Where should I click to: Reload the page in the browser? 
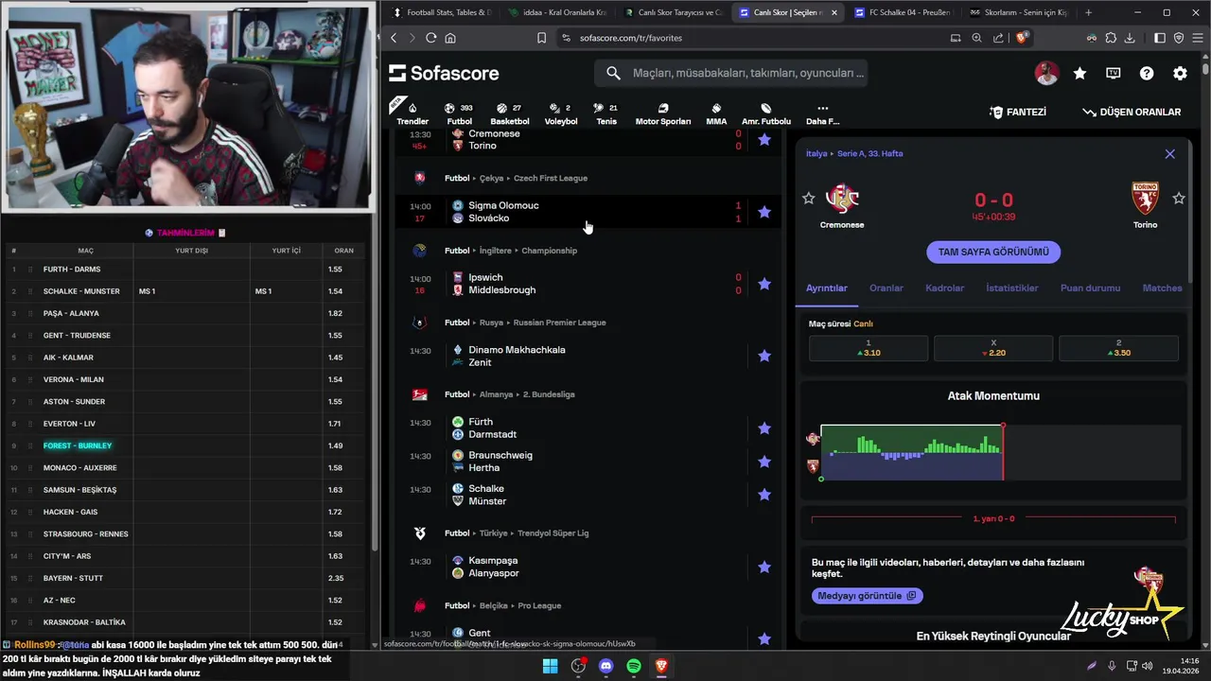point(430,38)
